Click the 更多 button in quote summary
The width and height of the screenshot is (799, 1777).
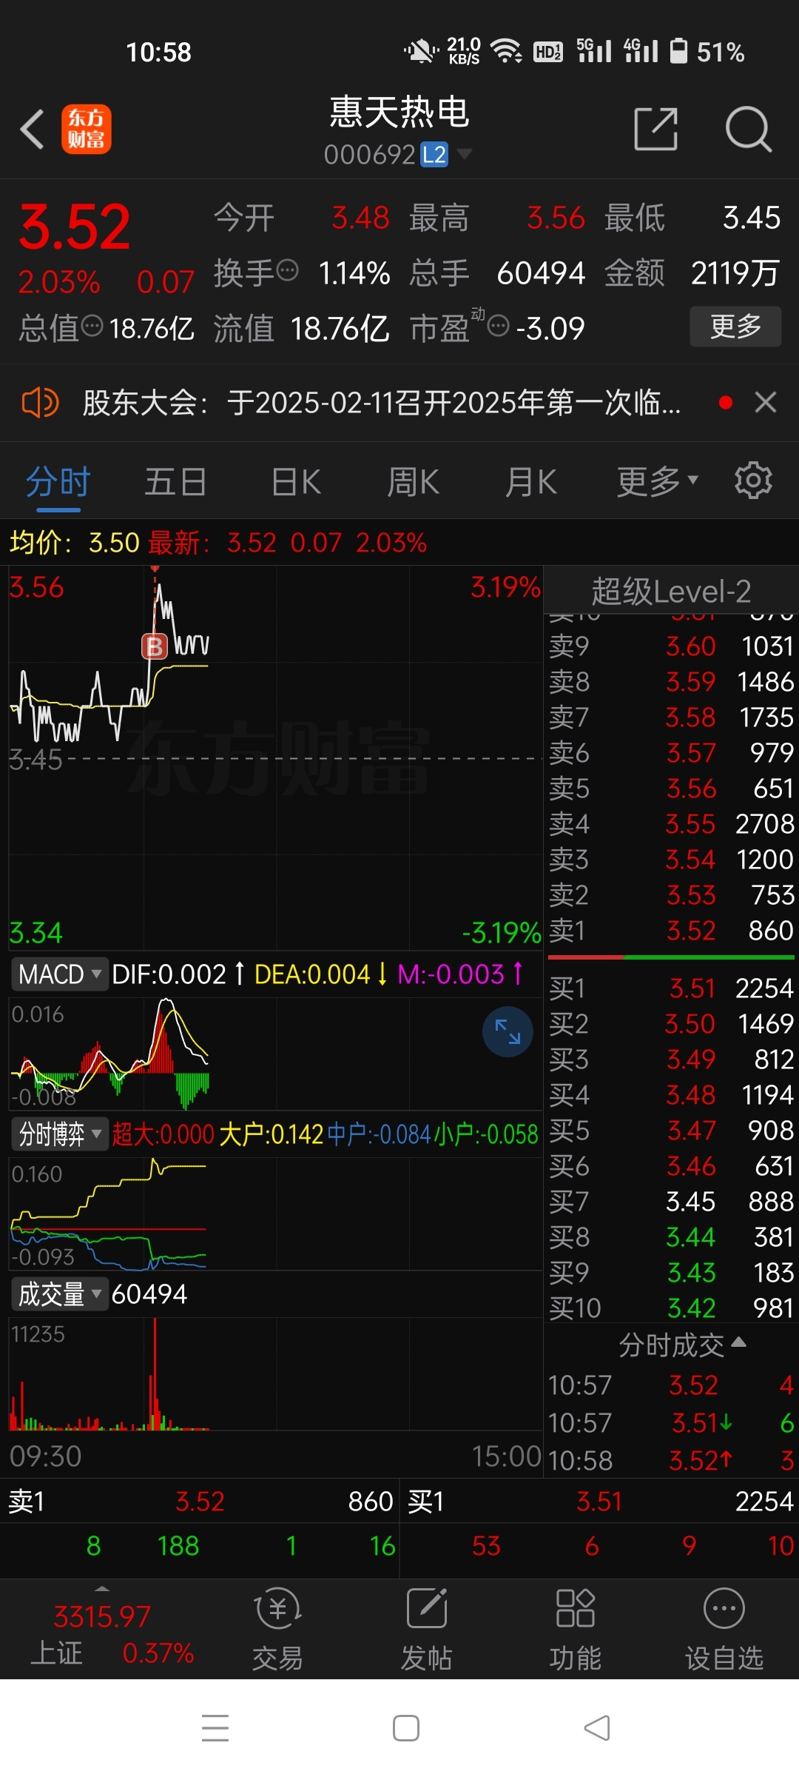(x=735, y=326)
